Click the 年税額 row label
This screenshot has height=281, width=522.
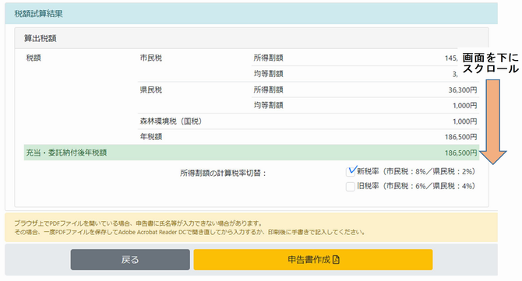tap(151, 137)
